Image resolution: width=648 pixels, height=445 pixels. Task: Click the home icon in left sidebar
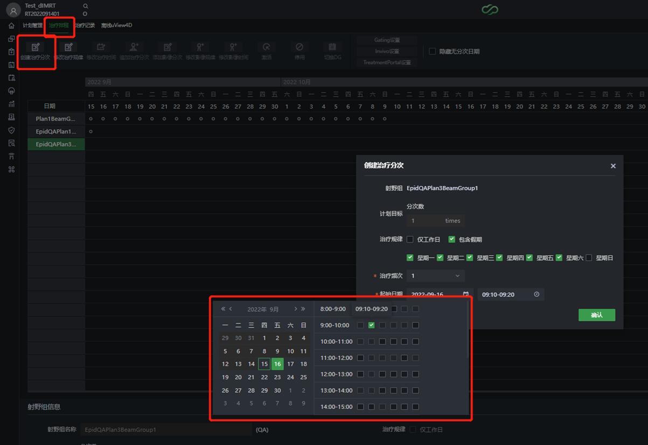(x=11, y=26)
